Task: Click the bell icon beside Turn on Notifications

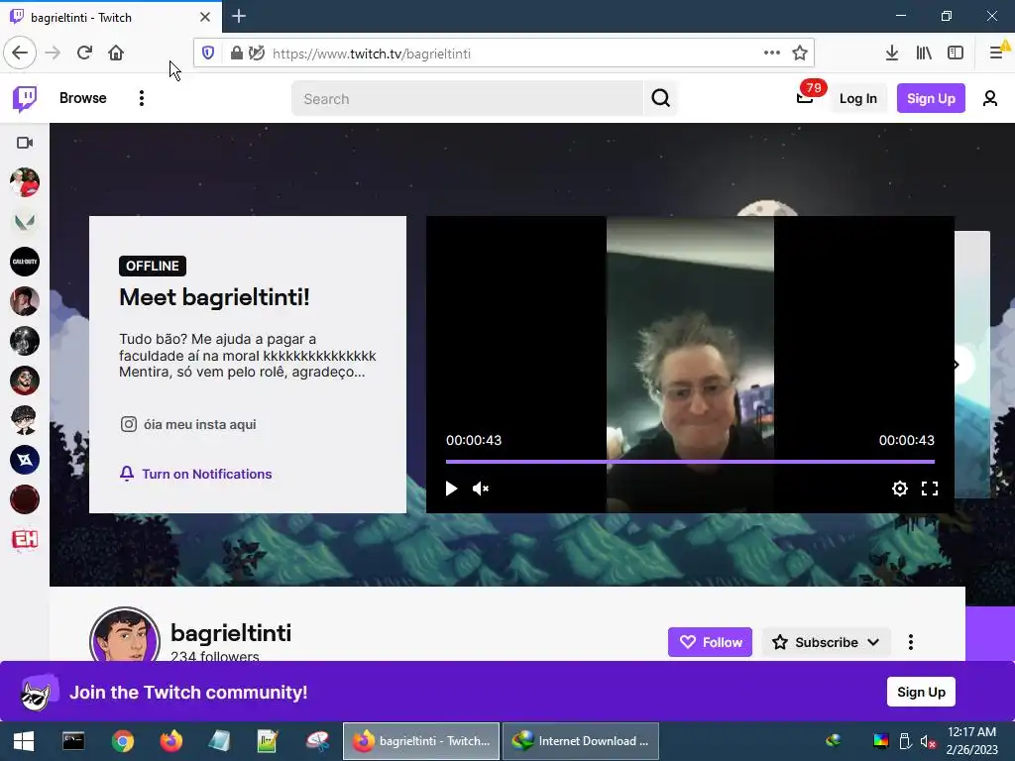Action: [x=127, y=474]
